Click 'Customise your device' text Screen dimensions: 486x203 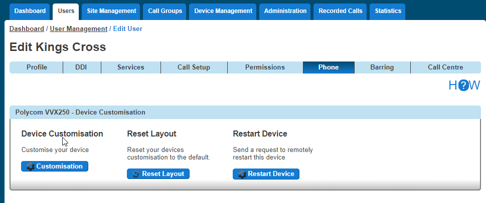55,150
